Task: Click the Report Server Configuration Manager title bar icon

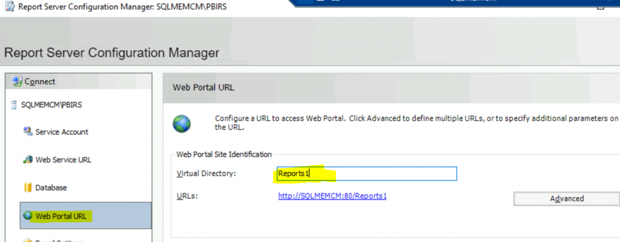Action: click(x=10, y=7)
